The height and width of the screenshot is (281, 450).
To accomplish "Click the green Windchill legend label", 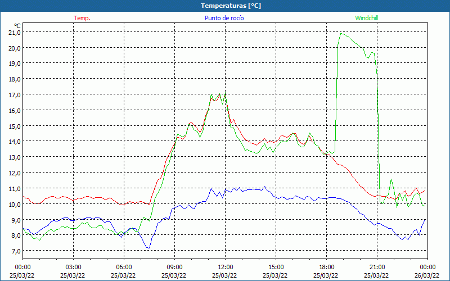I will click(367, 18).
